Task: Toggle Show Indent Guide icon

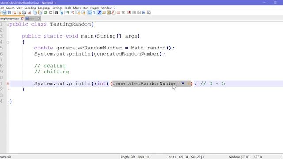Action: 99,12
